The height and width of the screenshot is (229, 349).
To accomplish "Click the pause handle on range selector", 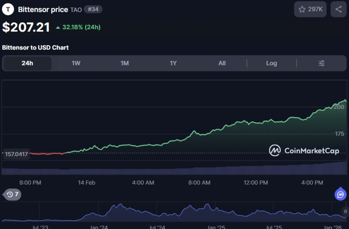I will click(345, 211).
